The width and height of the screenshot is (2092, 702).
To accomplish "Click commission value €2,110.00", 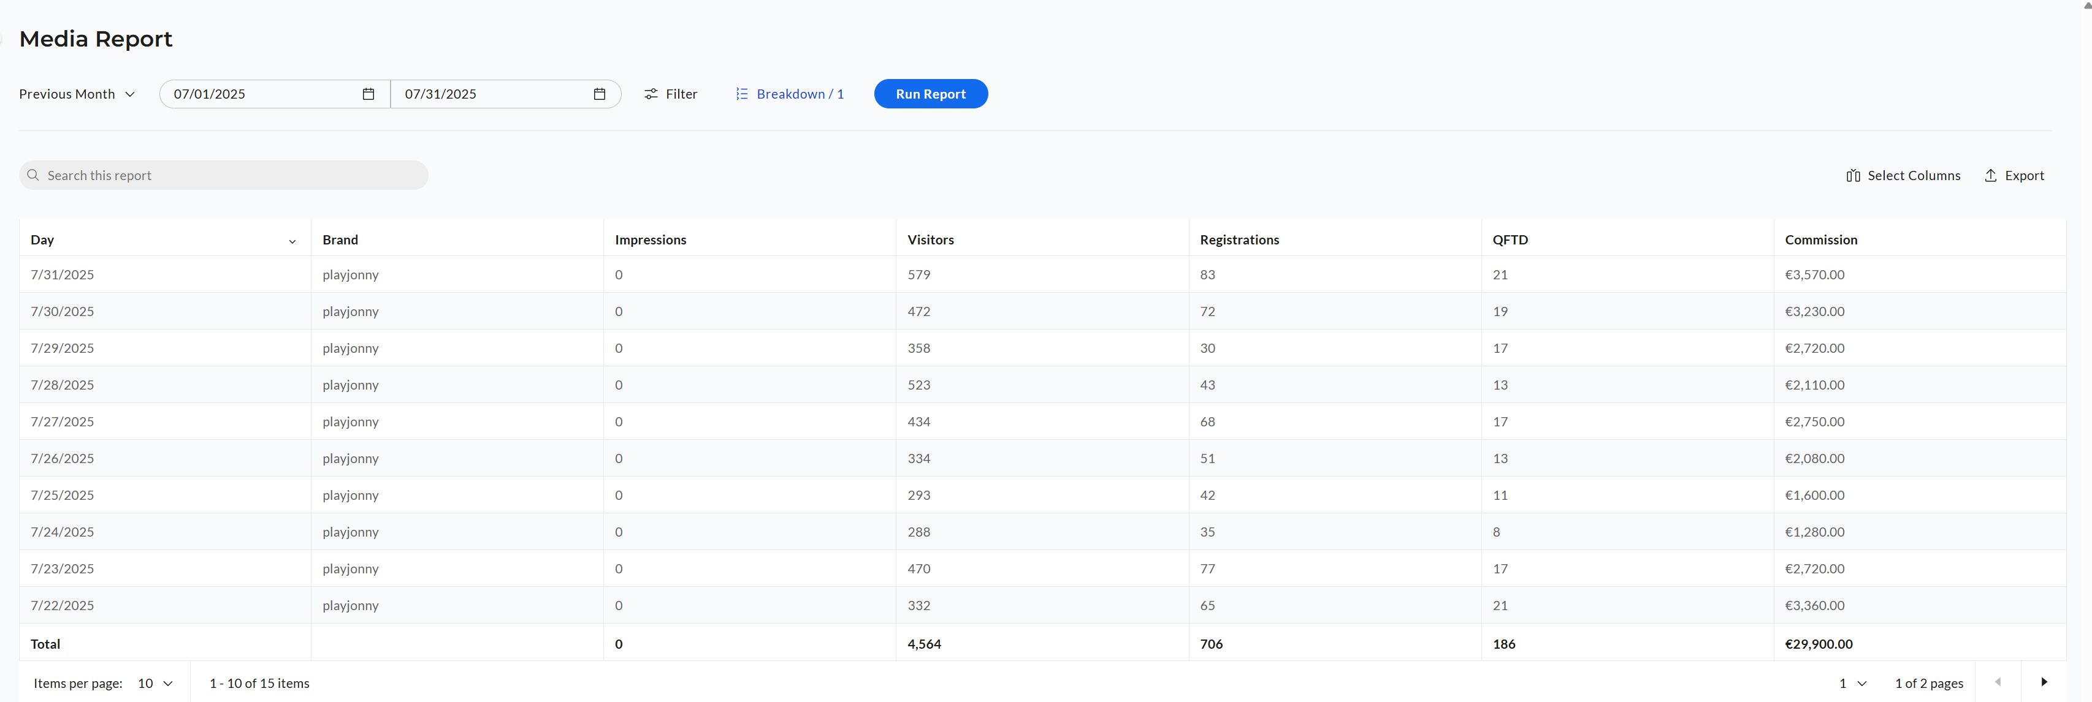I will tap(1814, 385).
